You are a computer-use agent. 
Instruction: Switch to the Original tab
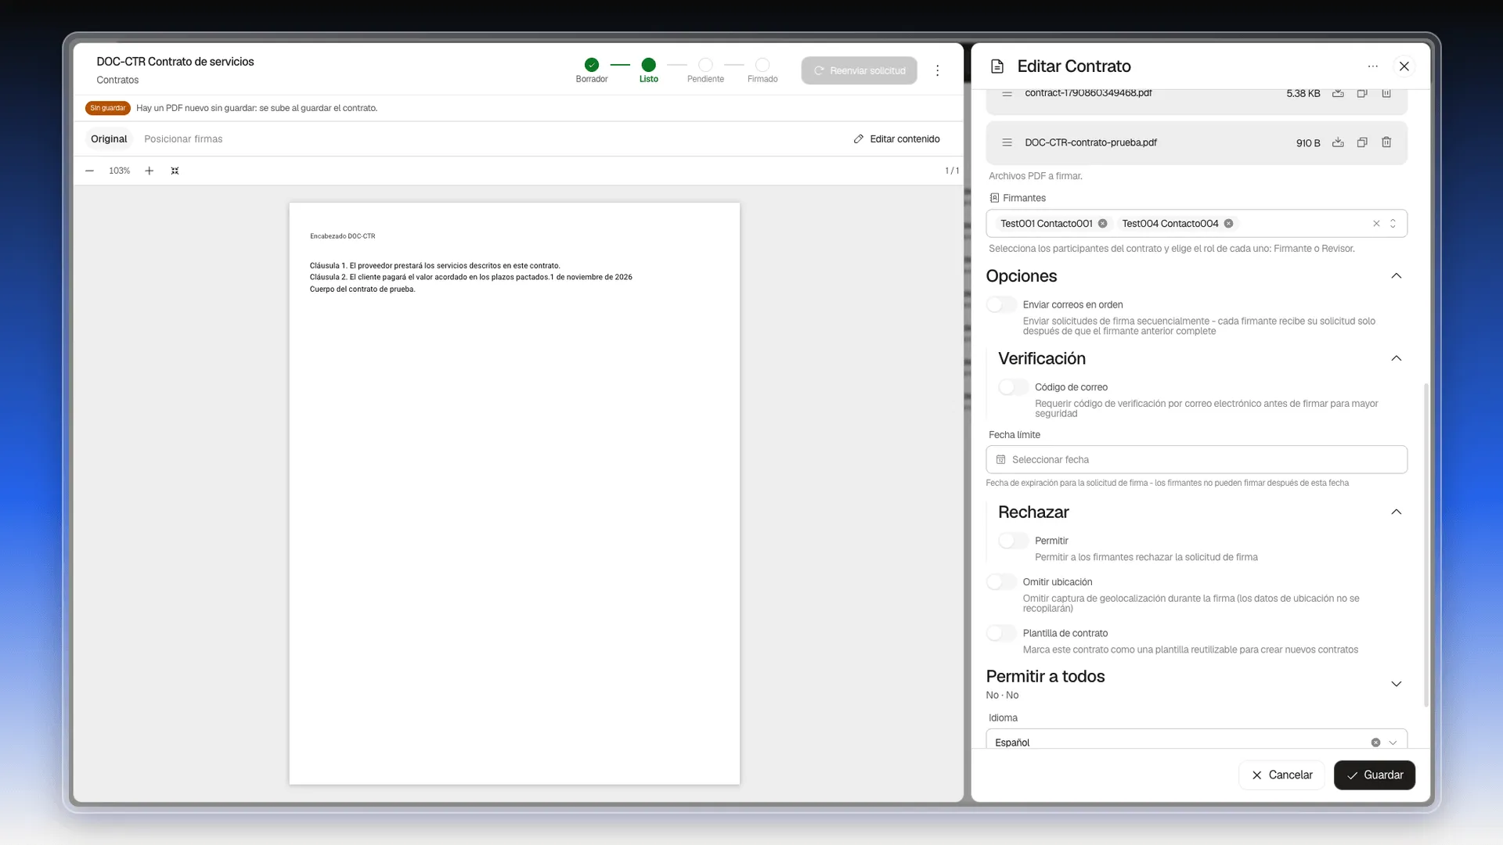point(109,138)
